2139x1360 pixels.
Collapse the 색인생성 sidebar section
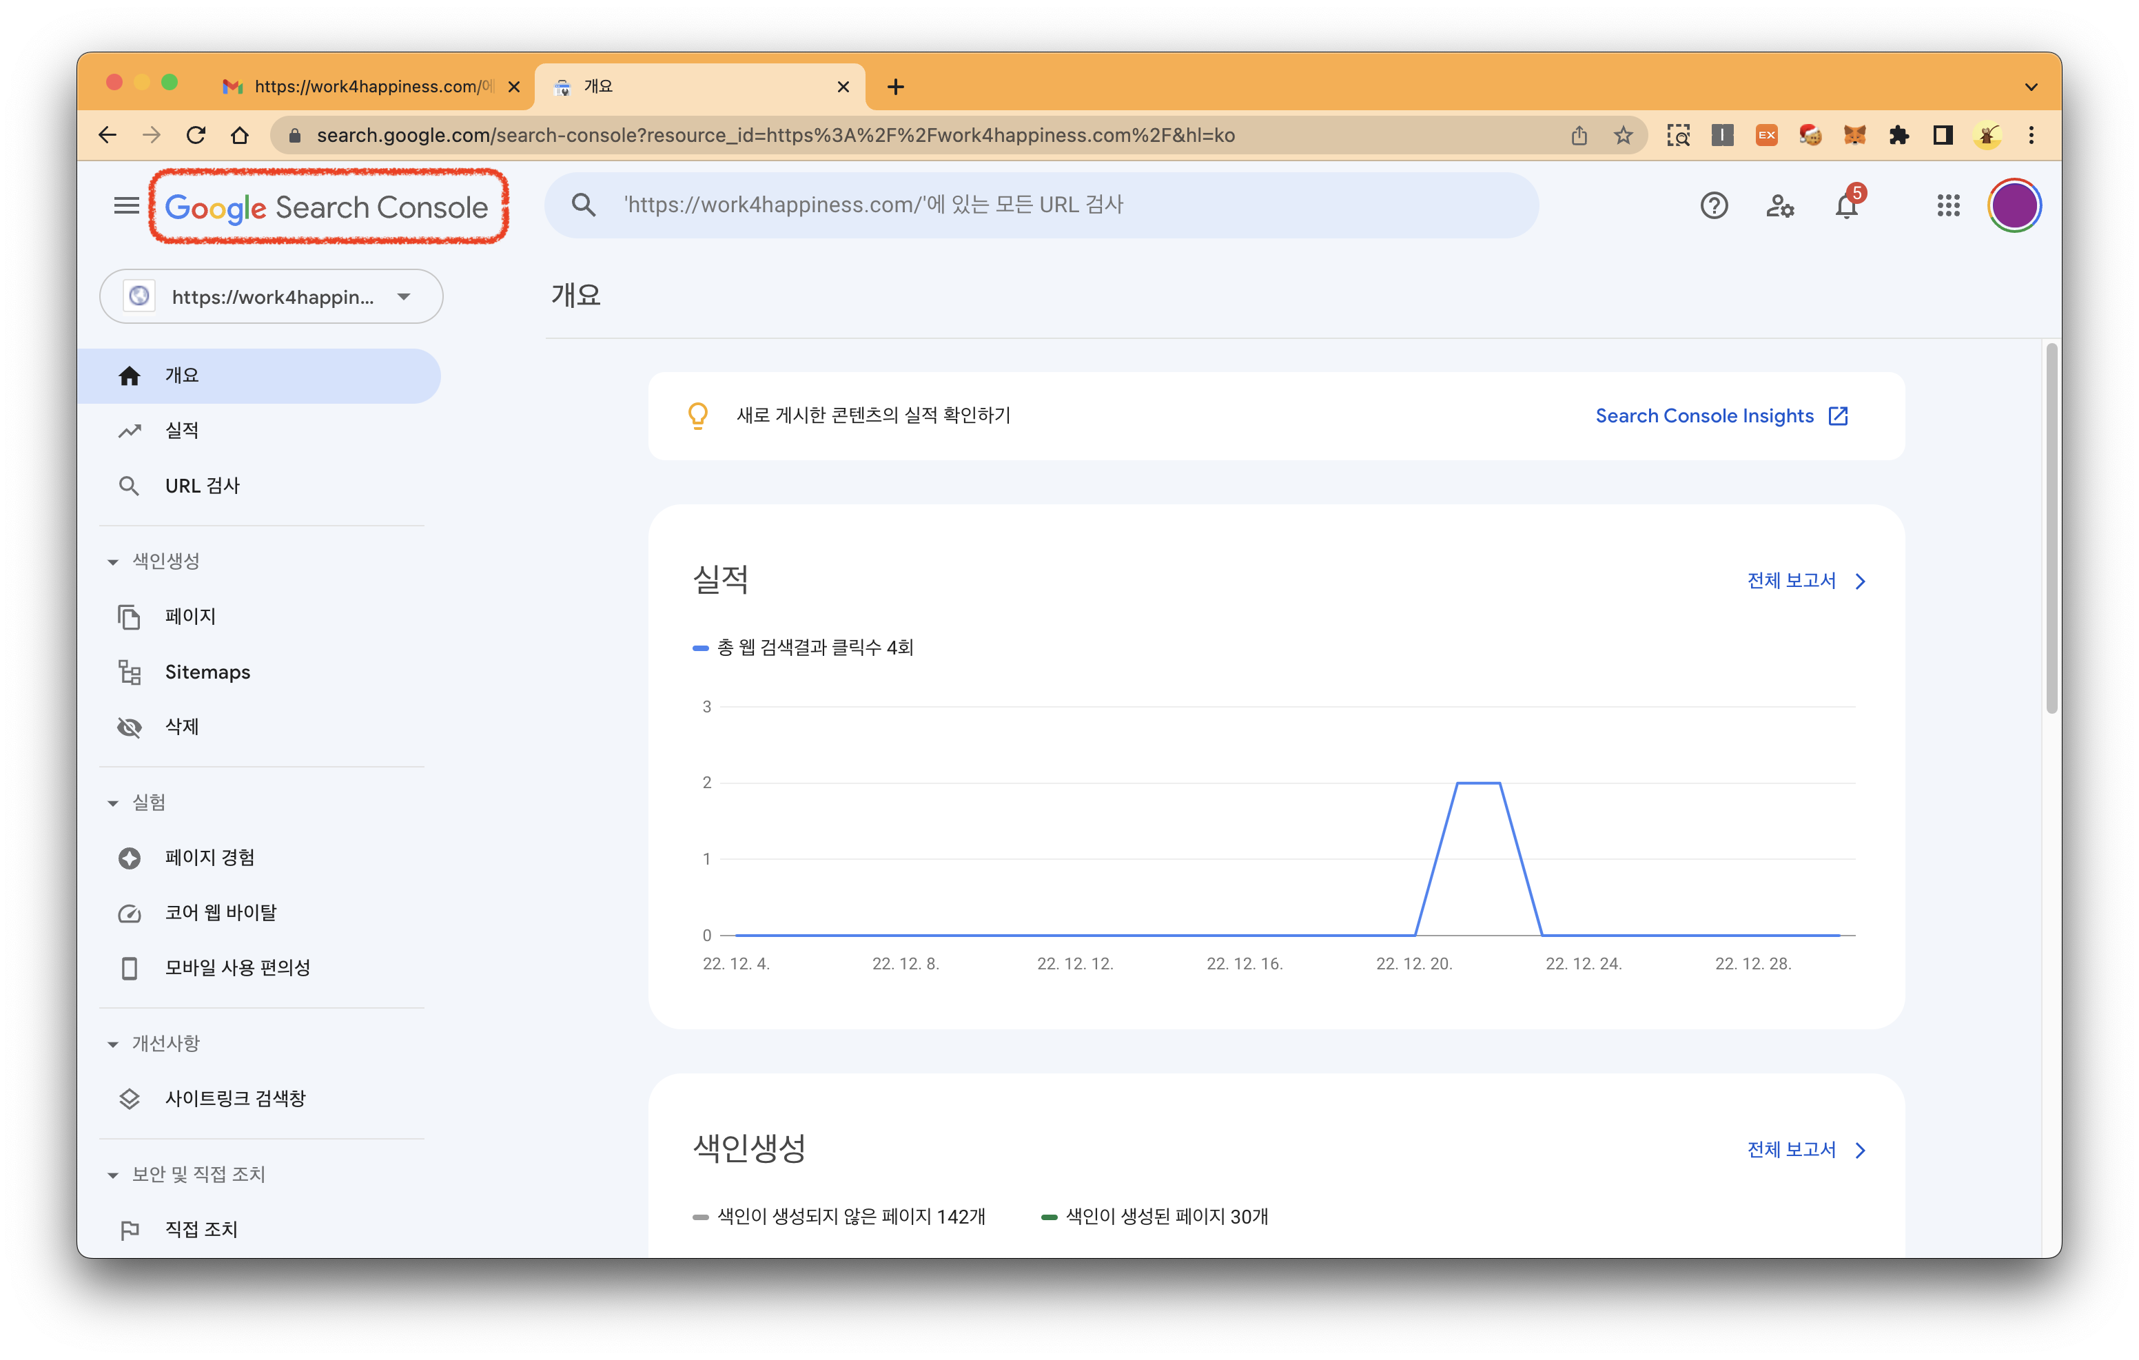tap(113, 561)
